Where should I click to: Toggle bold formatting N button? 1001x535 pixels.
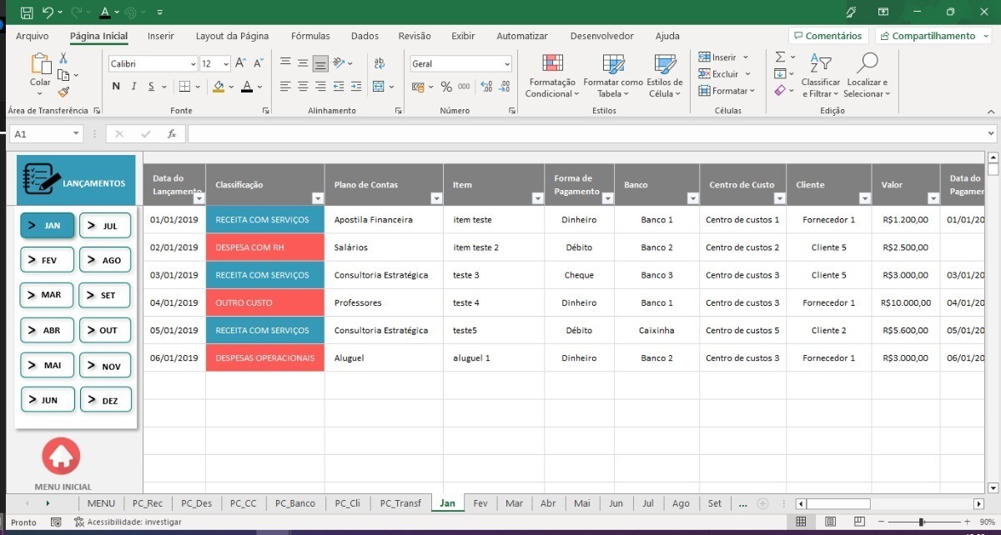pos(116,87)
